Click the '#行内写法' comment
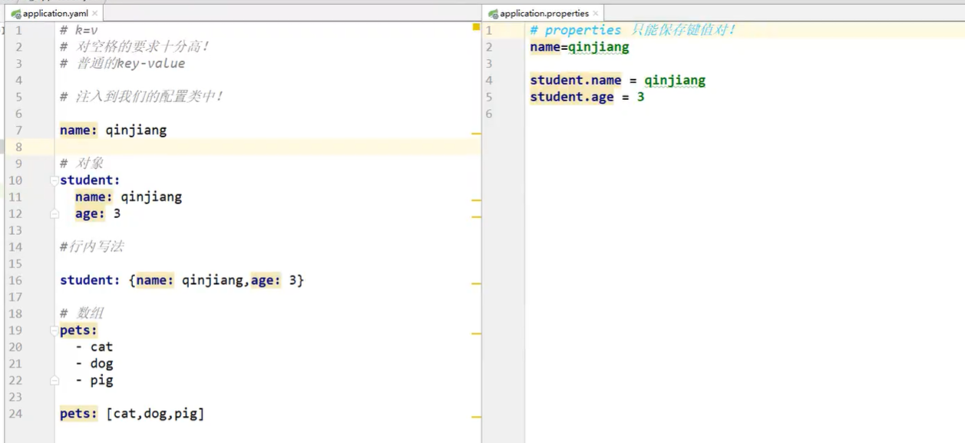Screen dimensions: 965x443 click(x=91, y=247)
